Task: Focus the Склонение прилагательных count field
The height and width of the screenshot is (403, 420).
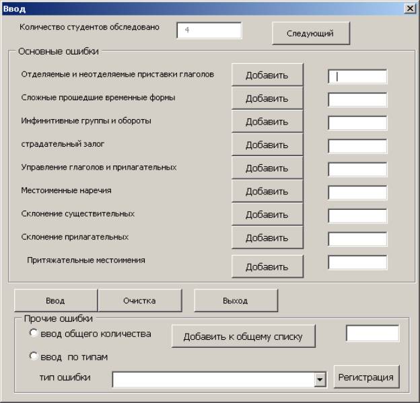Action: (x=357, y=239)
